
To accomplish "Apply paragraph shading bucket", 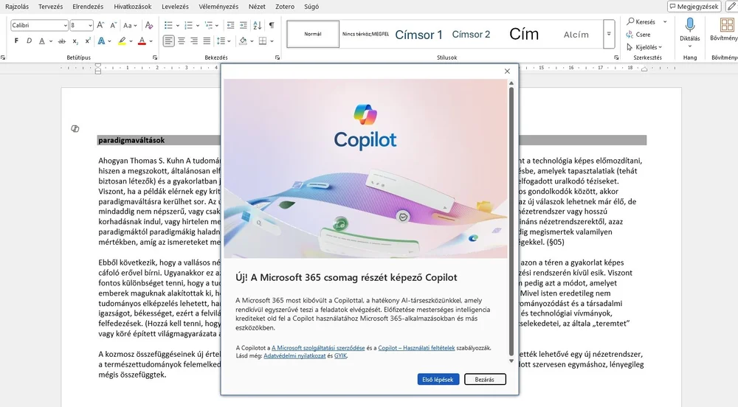I will tap(243, 41).
